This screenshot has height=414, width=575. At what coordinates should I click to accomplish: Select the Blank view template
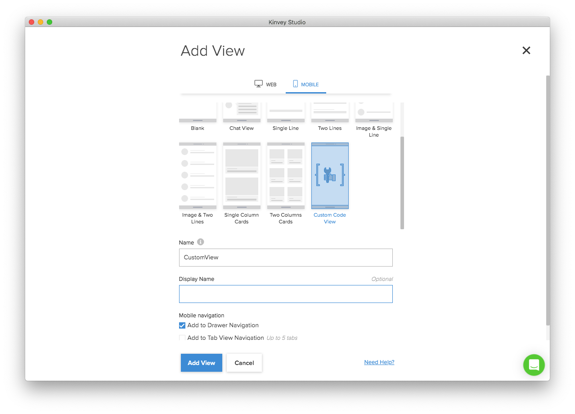pos(198,112)
